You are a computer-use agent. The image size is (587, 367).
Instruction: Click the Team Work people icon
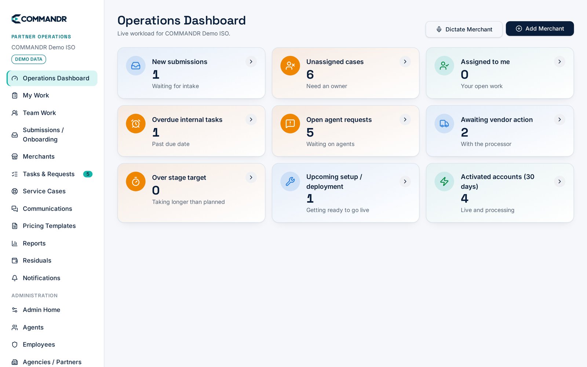[15, 113]
